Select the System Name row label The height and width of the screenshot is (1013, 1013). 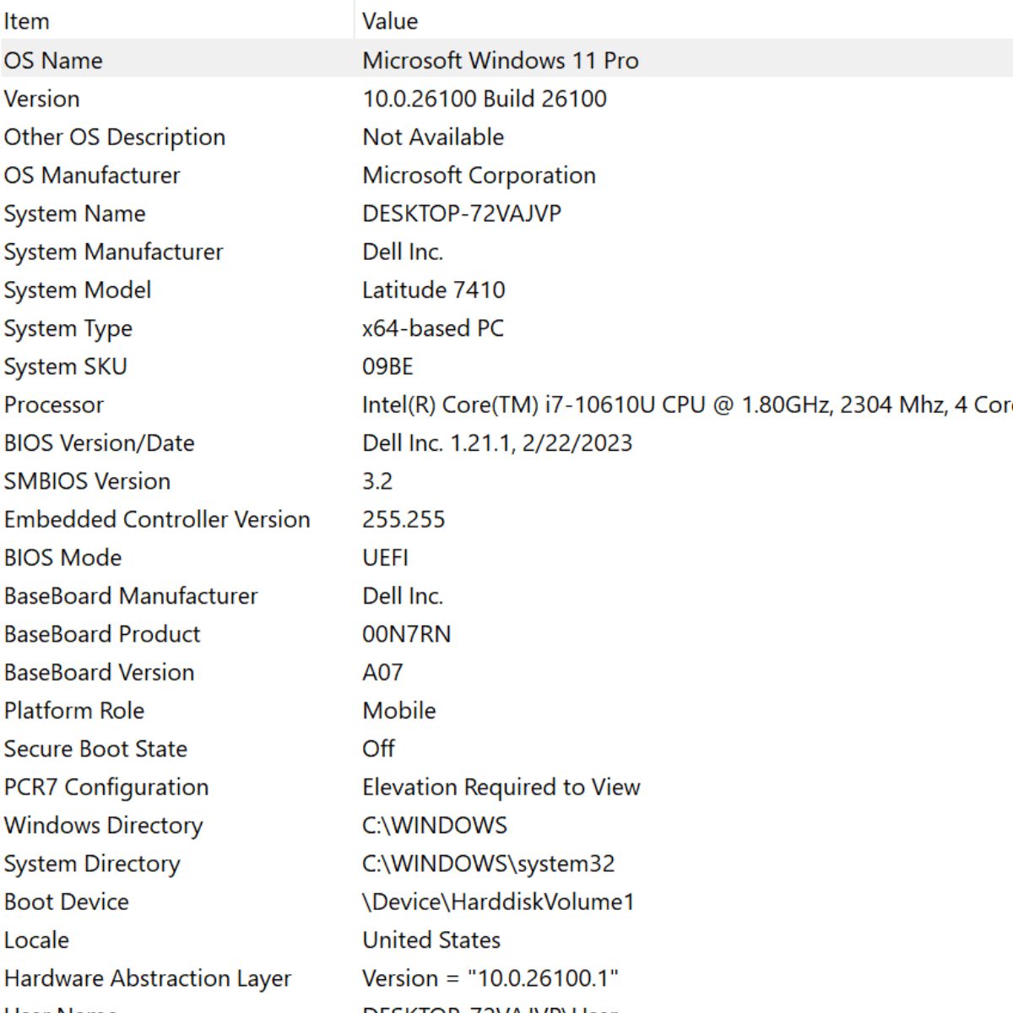click(74, 214)
